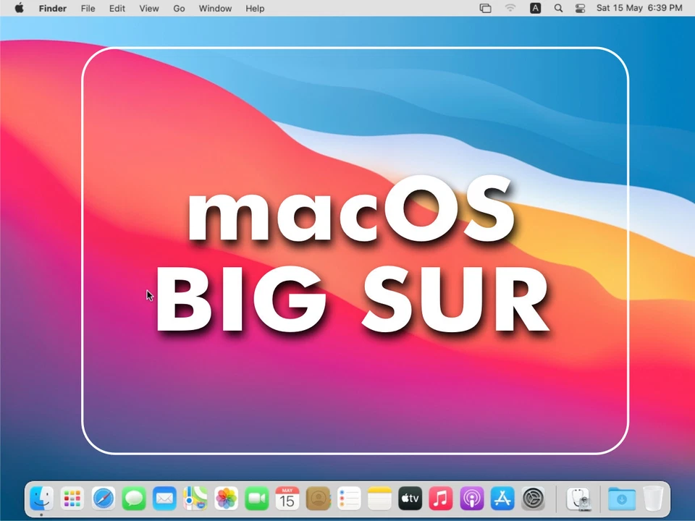Open the Calendar showing May 15

click(x=287, y=499)
